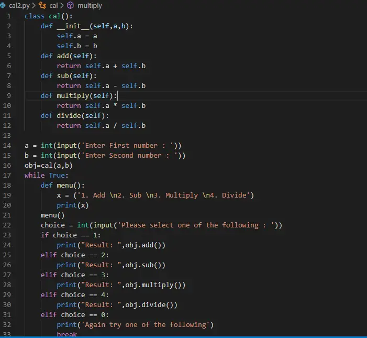Click 'Again try one of the following' string
Viewport: 367px width, 338px height.
146,325
